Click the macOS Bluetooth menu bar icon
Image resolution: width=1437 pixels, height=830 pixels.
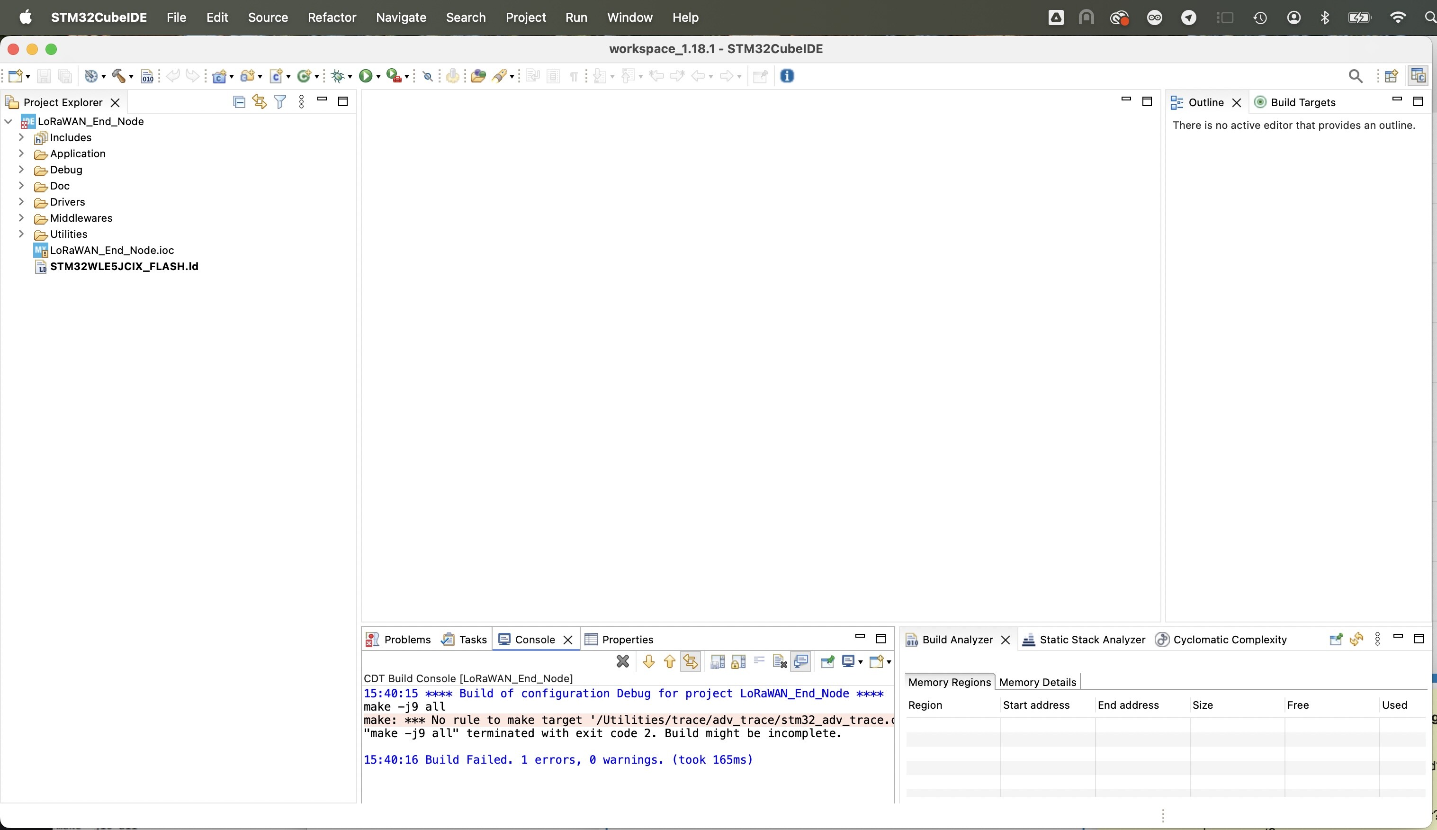(1325, 18)
